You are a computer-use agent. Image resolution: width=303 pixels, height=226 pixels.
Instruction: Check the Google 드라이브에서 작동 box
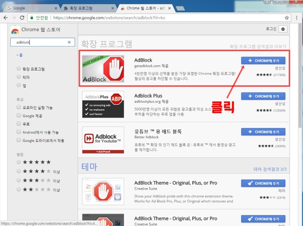click(x=19, y=140)
